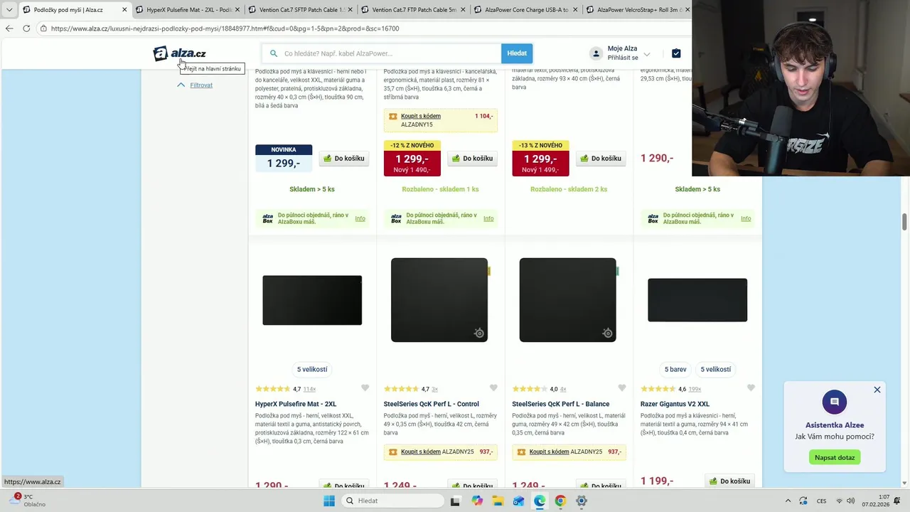The height and width of the screenshot is (512, 910).
Task: Switch to AlzaPower Core Charge USB-A tab
Action: click(527, 10)
